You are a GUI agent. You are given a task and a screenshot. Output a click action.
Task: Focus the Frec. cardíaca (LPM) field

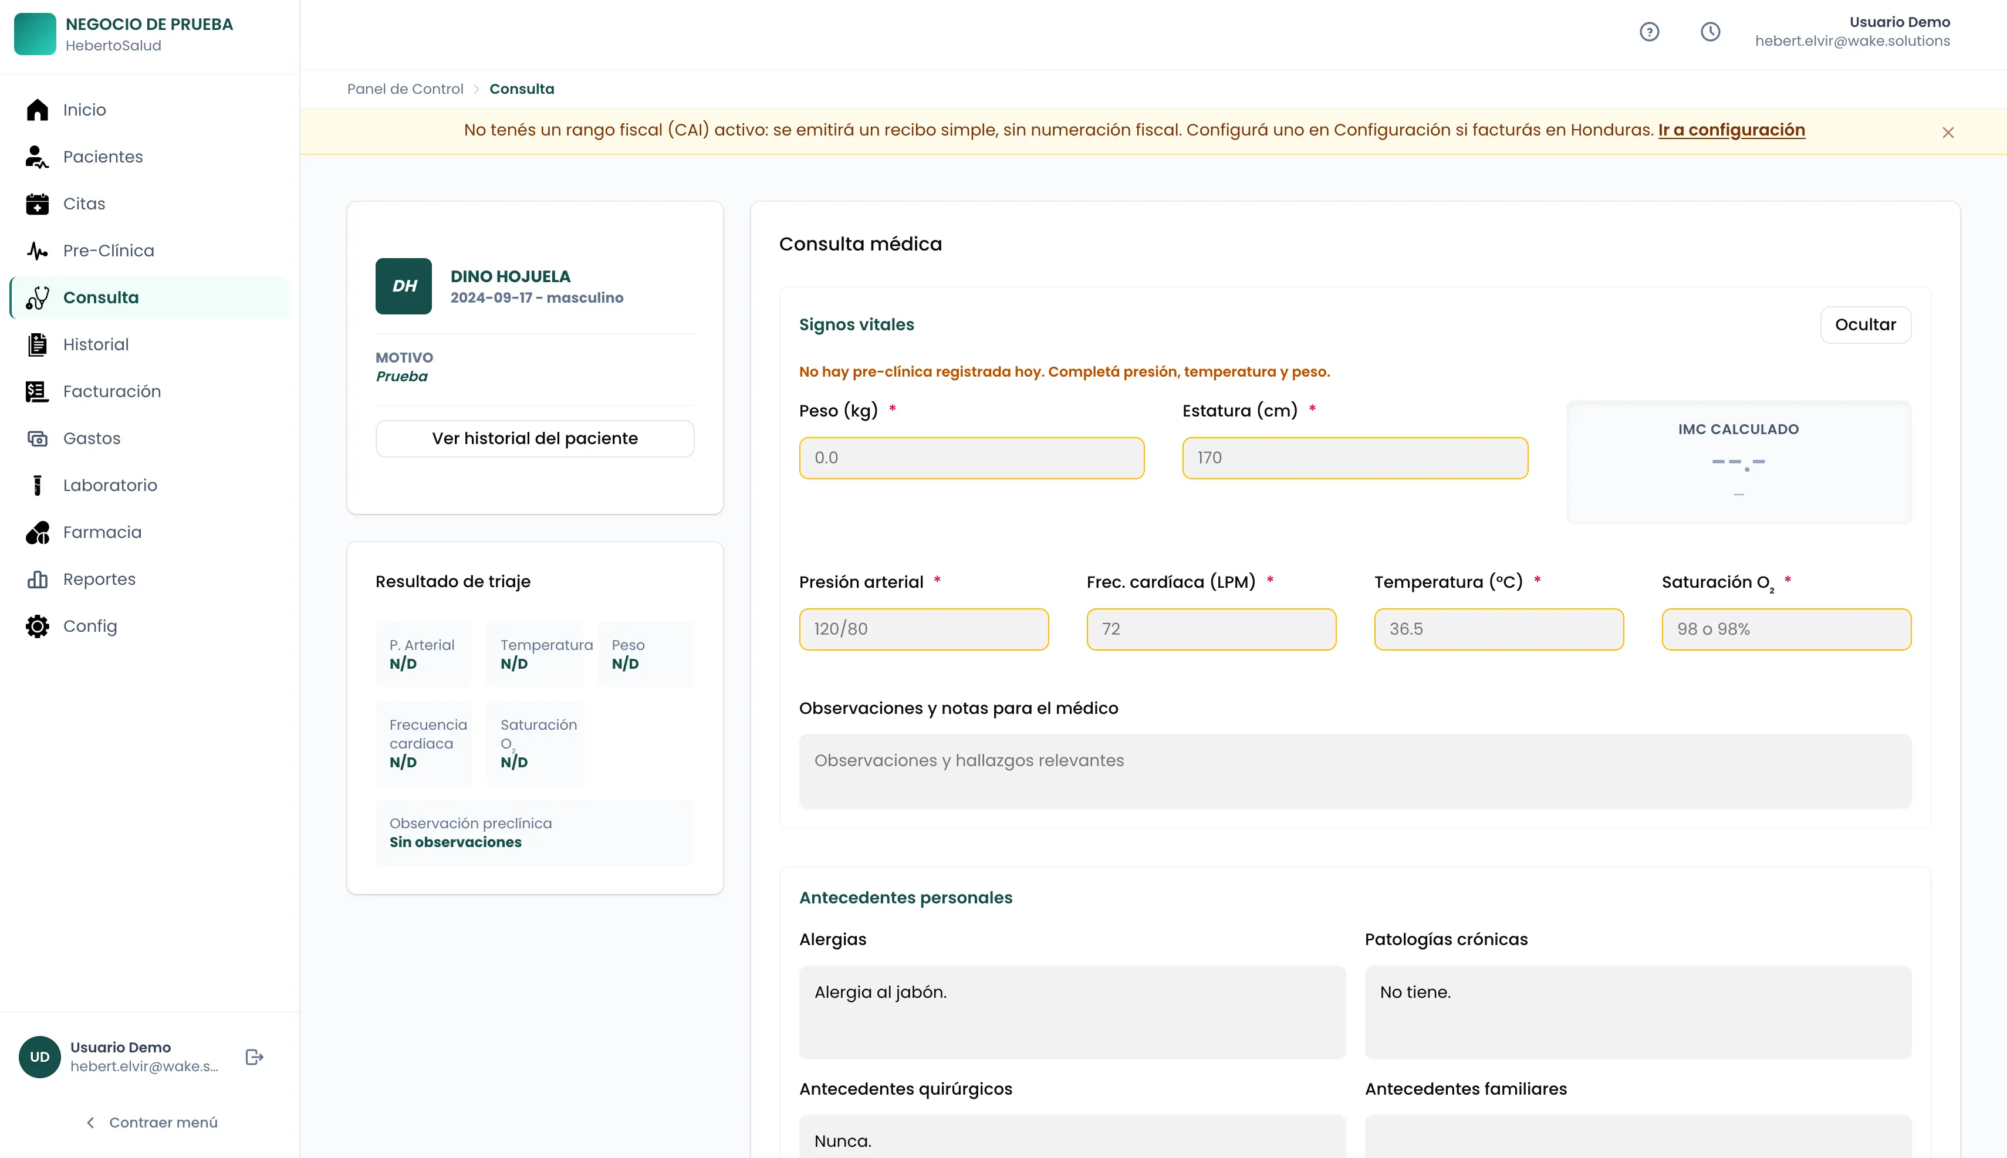[x=1211, y=629]
